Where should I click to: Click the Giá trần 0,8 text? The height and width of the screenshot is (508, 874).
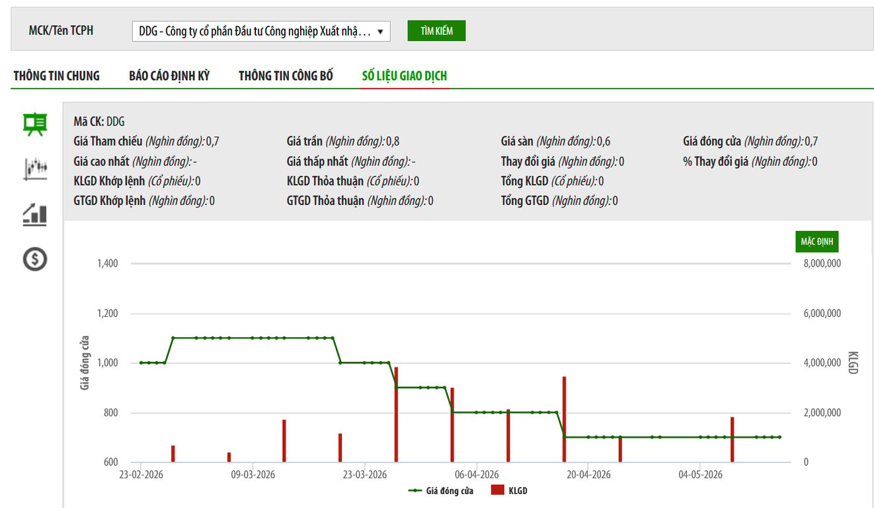point(343,141)
